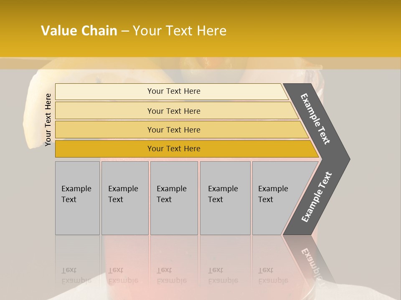Click the rotated vertical 'Your Text Here' label

tap(48, 120)
